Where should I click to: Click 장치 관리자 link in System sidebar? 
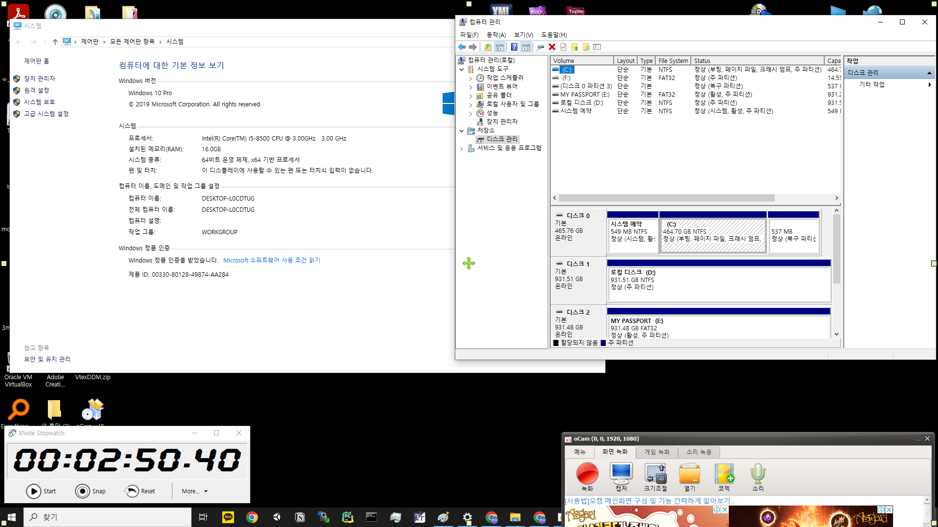(40, 79)
